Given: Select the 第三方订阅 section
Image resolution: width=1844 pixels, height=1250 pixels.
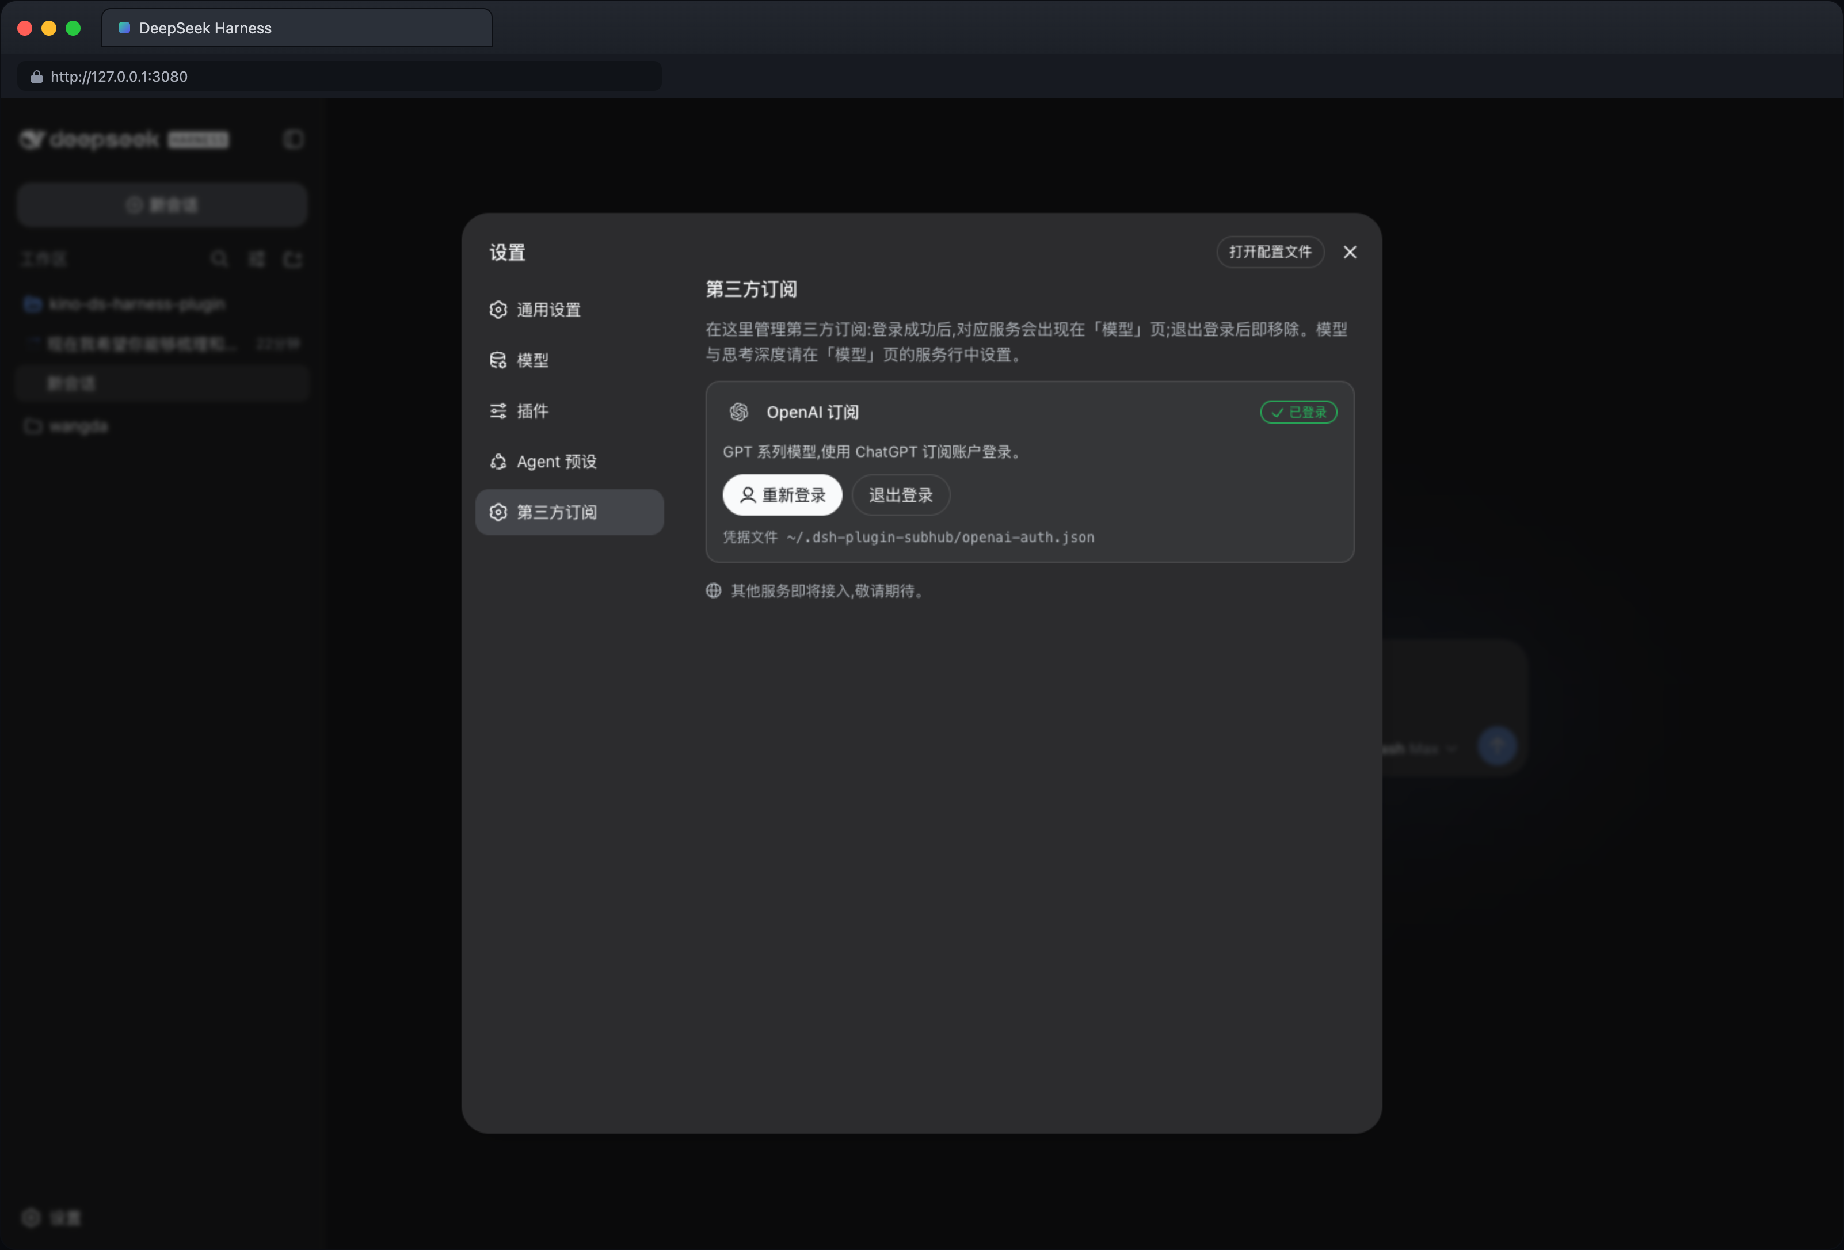Looking at the screenshot, I should 569,512.
